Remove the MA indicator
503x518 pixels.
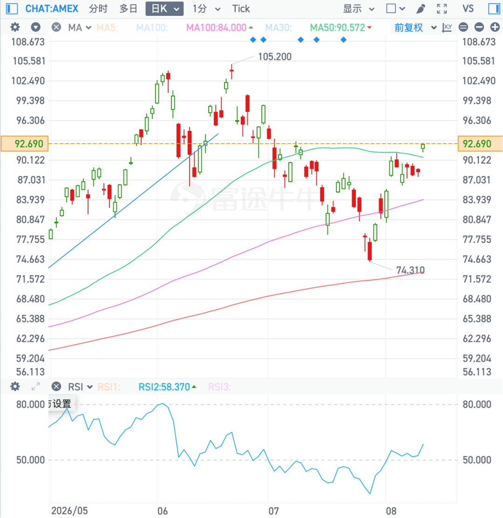pyautogui.click(x=56, y=27)
